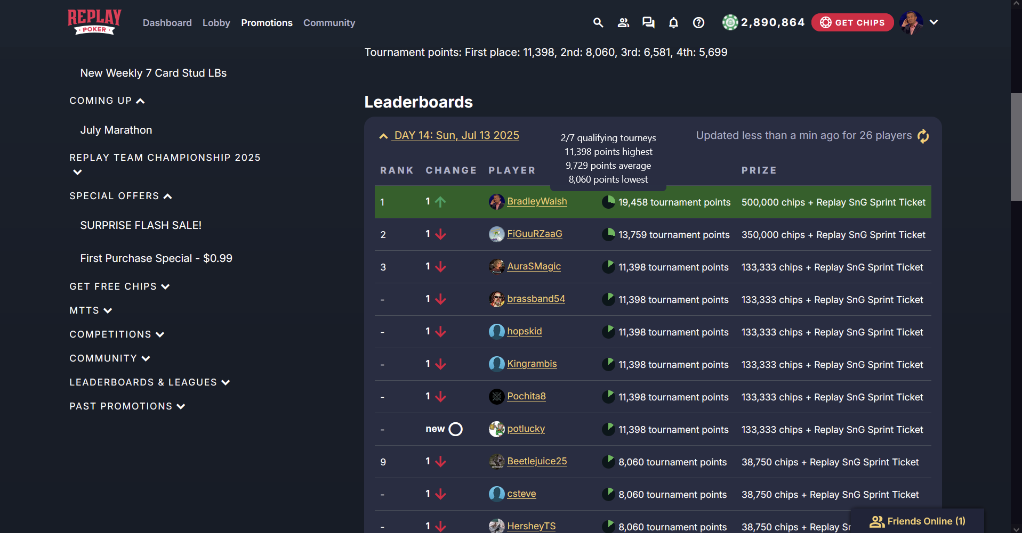
Task: Open the account dropdown arrow
Action: 934,22
